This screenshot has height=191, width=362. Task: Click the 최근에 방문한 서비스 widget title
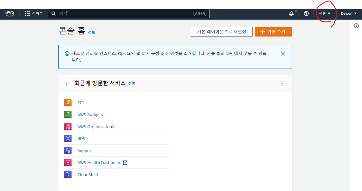(x=100, y=83)
